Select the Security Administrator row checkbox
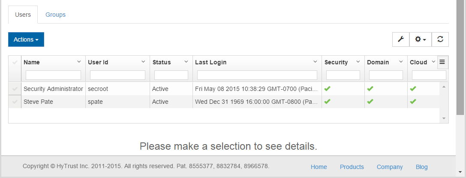Image resolution: width=466 pixels, height=178 pixels. [15, 89]
